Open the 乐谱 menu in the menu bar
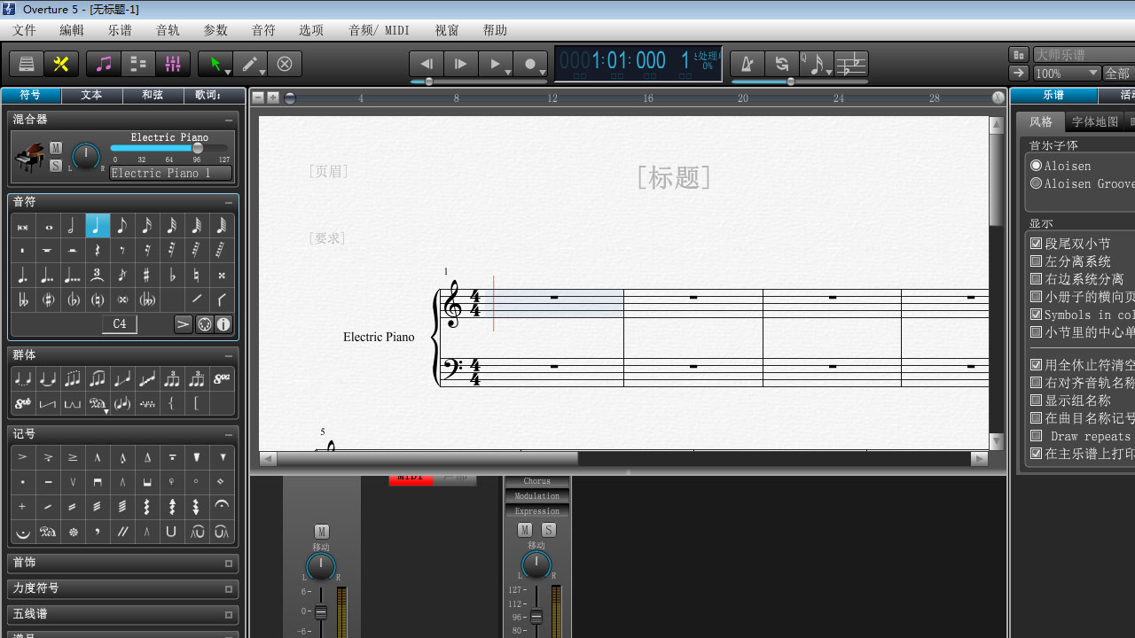Viewport: 1135px width, 638px height. 120,30
